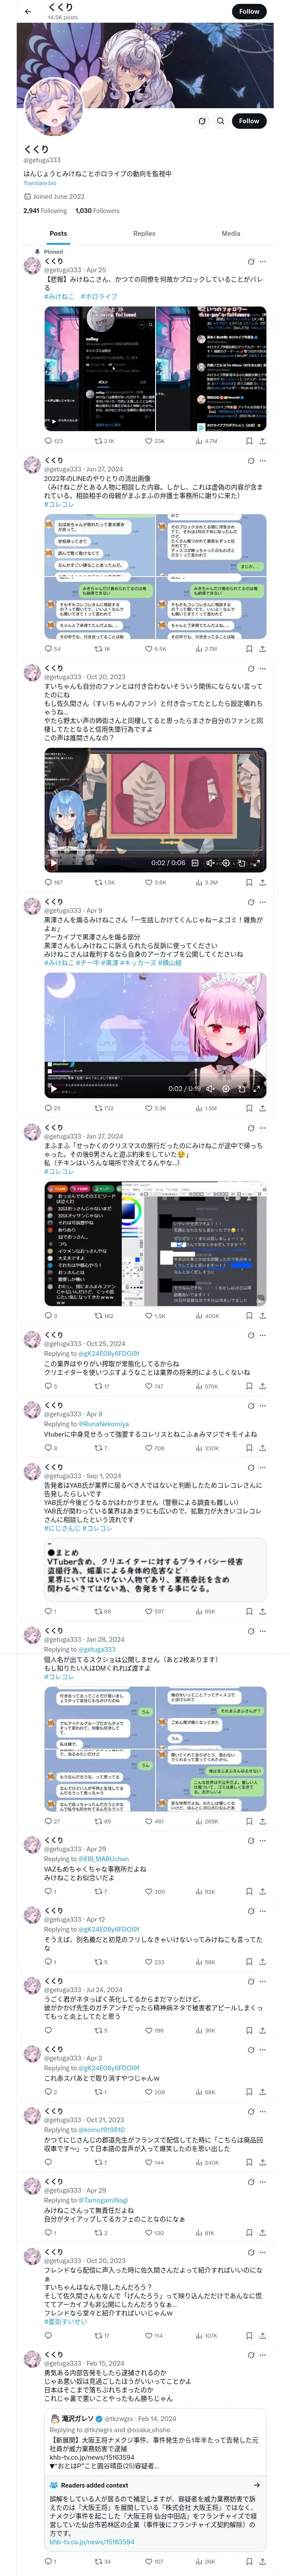Share the Oct 20, 2023 video post

coord(263,883)
